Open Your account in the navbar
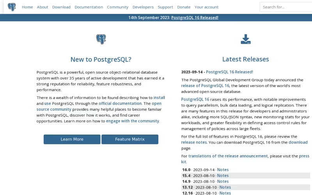The height and width of the screenshot is (195, 312). (x=207, y=7)
